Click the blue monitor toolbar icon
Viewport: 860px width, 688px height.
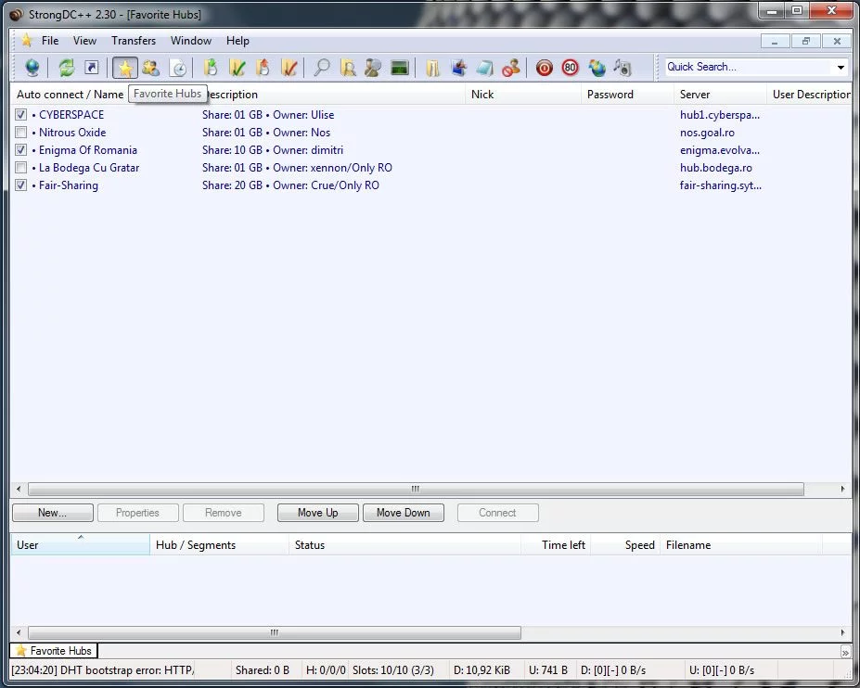pyautogui.click(x=458, y=68)
